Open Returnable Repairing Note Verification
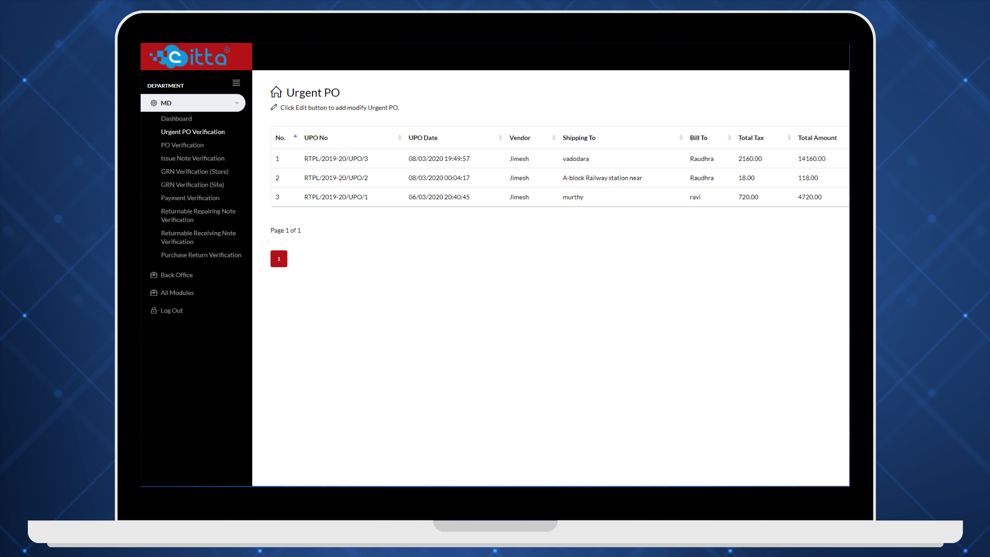 click(x=198, y=216)
